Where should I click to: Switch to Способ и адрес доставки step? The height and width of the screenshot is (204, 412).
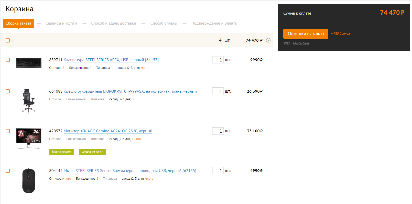(114, 23)
